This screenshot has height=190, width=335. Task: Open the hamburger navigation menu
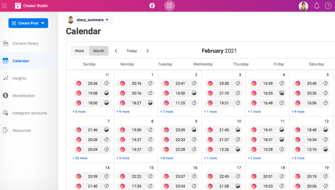[4, 5]
